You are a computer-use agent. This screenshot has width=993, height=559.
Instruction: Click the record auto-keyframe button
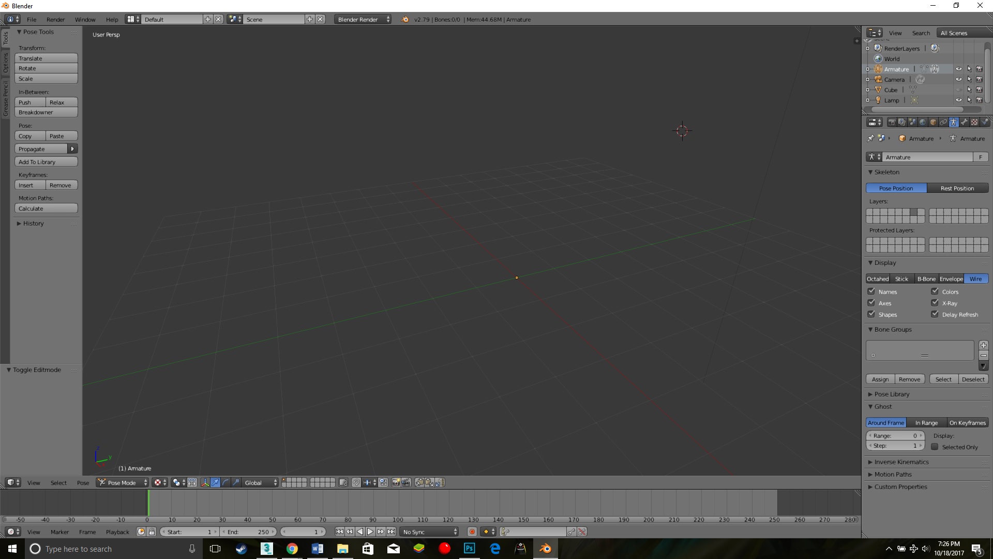pyautogui.click(x=472, y=532)
